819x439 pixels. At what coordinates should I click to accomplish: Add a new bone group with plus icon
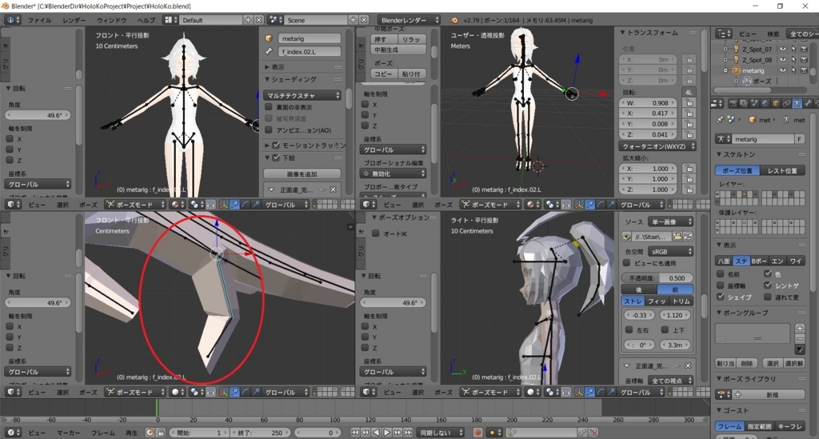coord(800,328)
